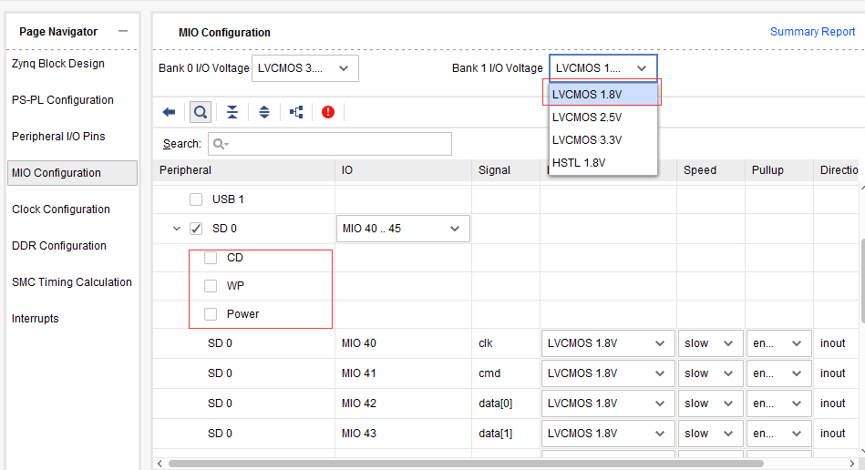The image size is (865, 470).
Task: Close the Bank 1 I/O Voltage dropdown
Action: coord(603,68)
